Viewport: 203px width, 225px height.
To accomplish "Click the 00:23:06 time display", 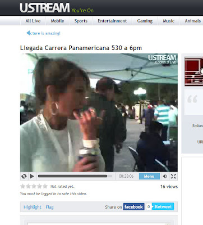I will (126, 176).
